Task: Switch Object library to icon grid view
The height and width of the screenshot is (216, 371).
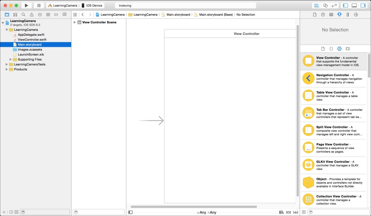Action: pyautogui.click(x=304, y=212)
